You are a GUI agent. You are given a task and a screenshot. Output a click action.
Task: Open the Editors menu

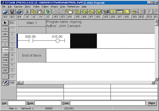[x=45, y=7]
